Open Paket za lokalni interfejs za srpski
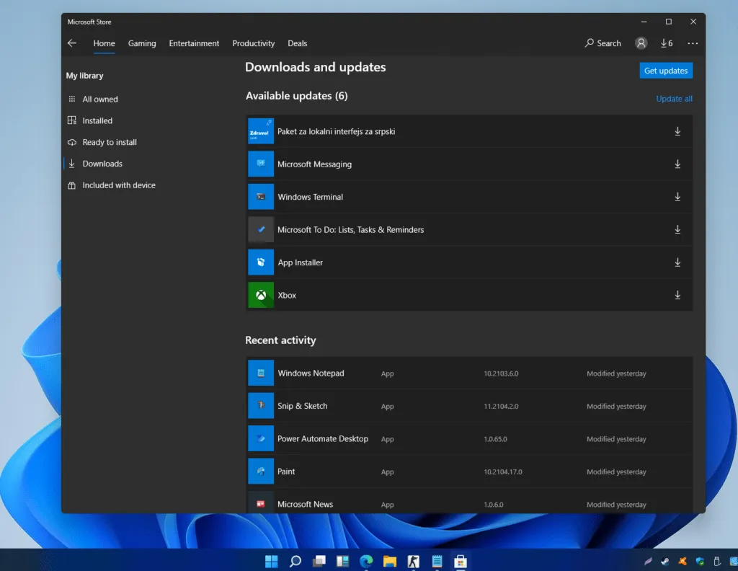 pos(336,131)
